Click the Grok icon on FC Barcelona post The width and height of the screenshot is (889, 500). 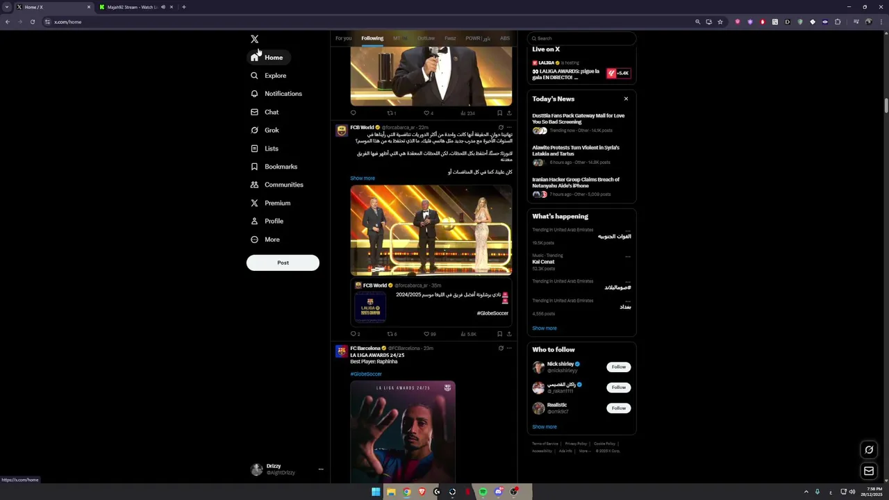[x=501, y=348]
